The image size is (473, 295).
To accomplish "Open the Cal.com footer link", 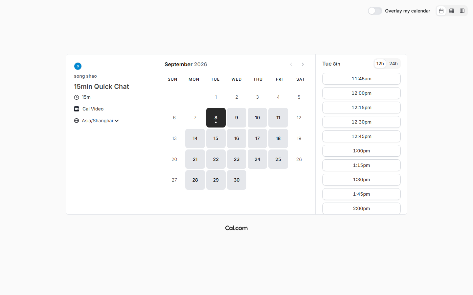I will 236,228.
